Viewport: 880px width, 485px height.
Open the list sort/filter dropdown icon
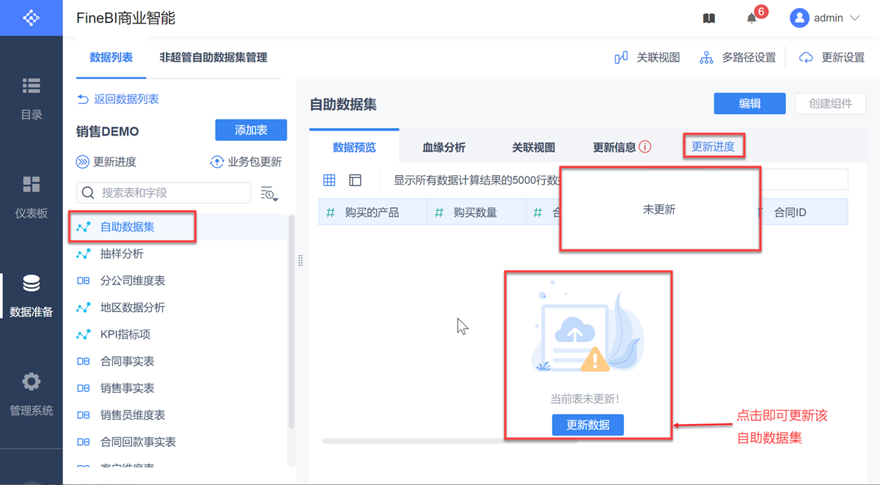269,193
